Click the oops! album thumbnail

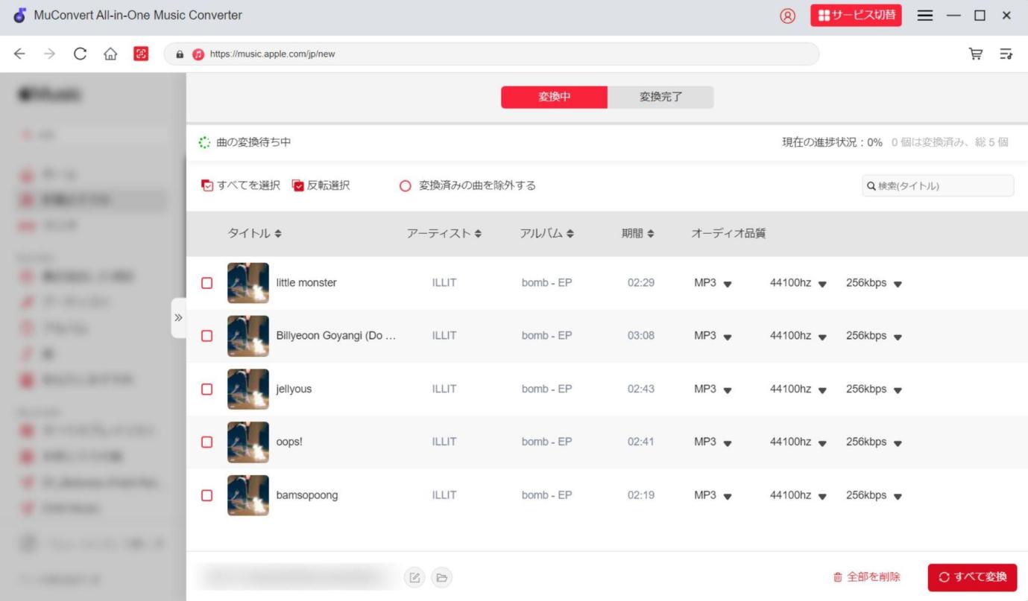tap(248, 442)
